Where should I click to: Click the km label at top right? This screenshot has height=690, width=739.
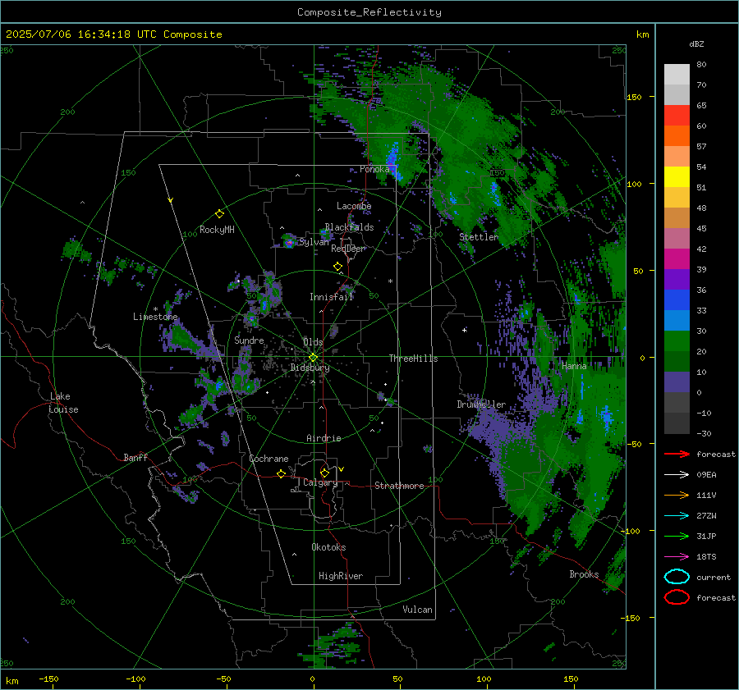(642, 34)
